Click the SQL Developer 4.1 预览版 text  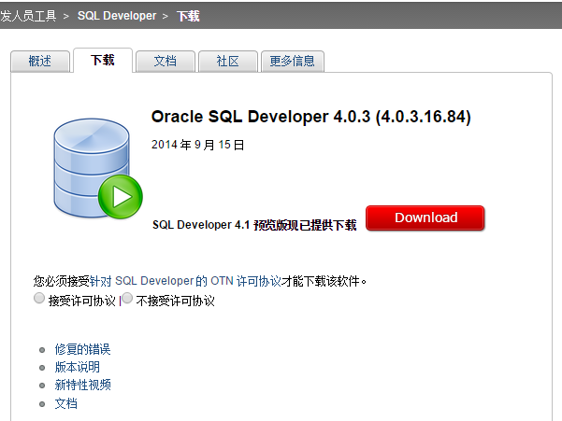[x=254, y=225]
